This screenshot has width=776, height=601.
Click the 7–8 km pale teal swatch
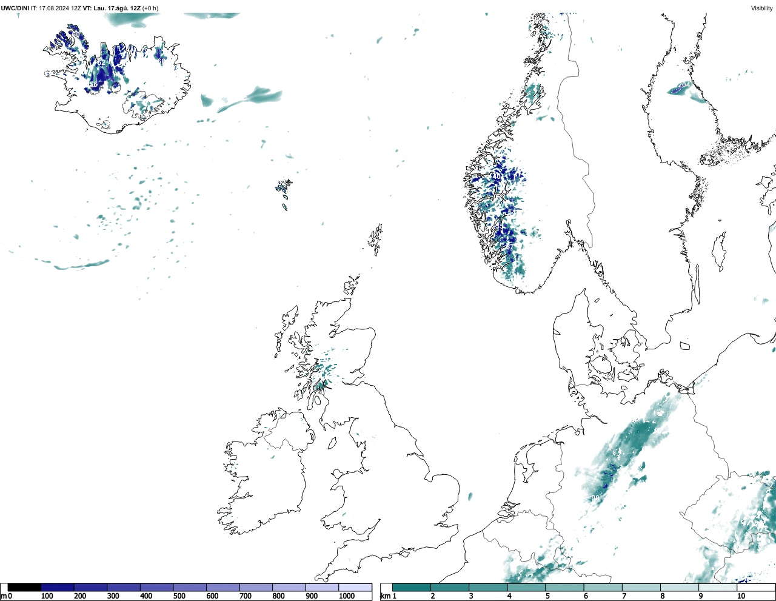tap(641, 588)
